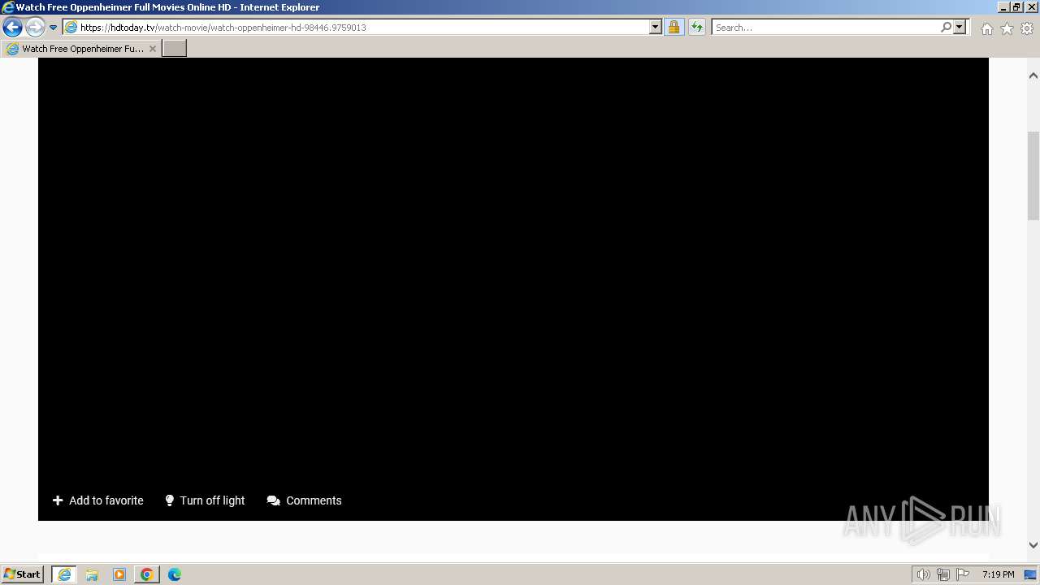The image size is (1040, 585).
Task: Click the Show desktop button
Action: 1031,574
